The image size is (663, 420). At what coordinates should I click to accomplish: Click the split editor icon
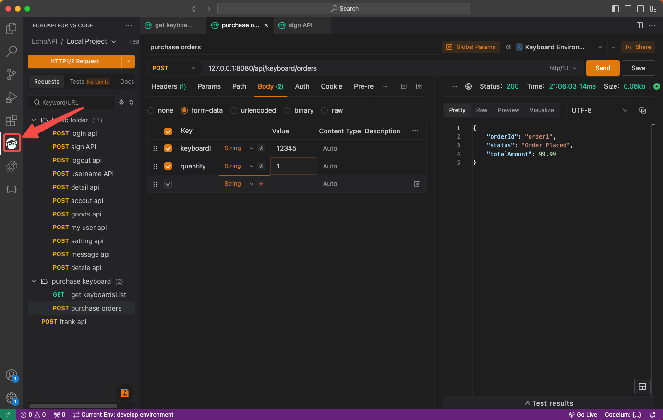(639, 25)
